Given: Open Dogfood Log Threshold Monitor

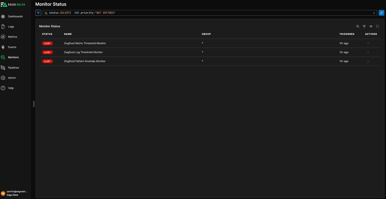Looking at the screenshot, I should point(83,52).
